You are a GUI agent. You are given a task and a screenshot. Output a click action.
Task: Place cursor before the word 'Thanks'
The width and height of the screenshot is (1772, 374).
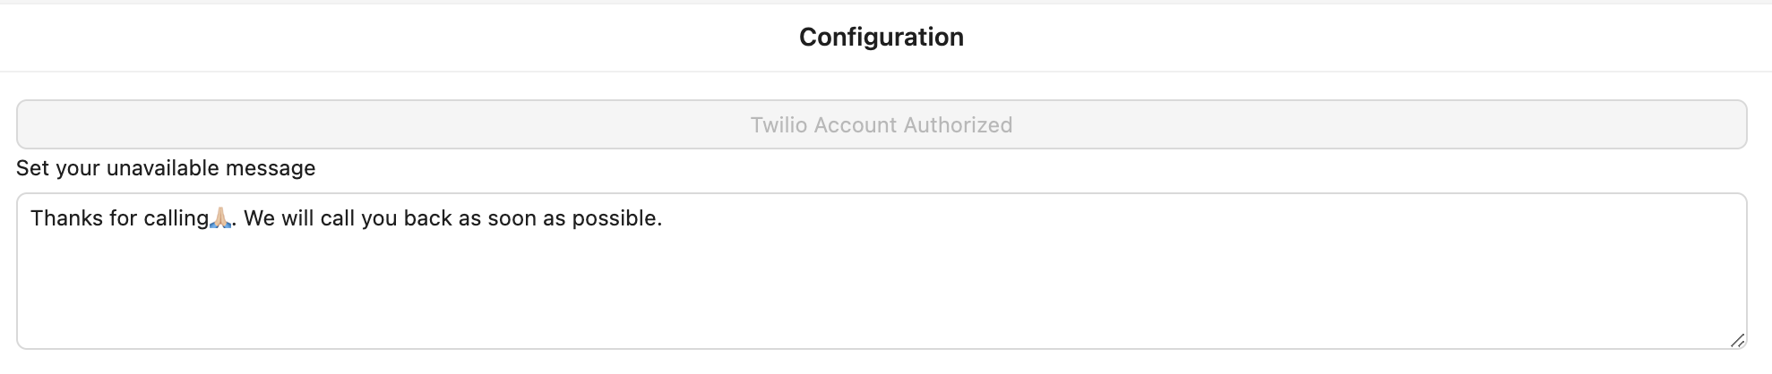31,218
